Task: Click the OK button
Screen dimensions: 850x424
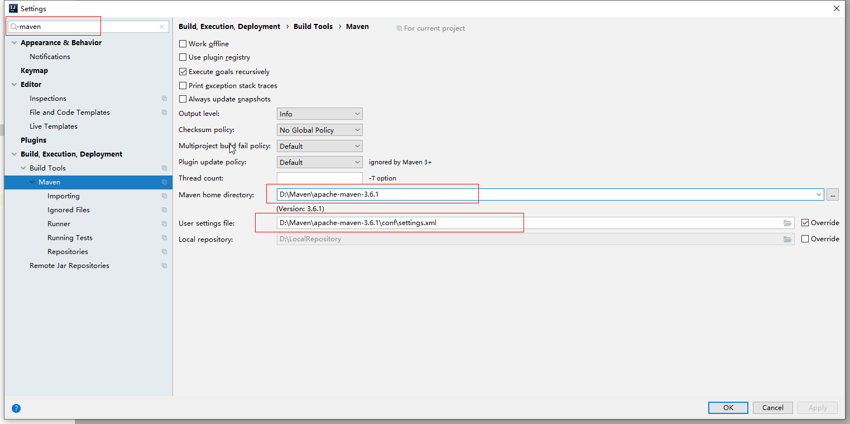Action: point(728,408)
